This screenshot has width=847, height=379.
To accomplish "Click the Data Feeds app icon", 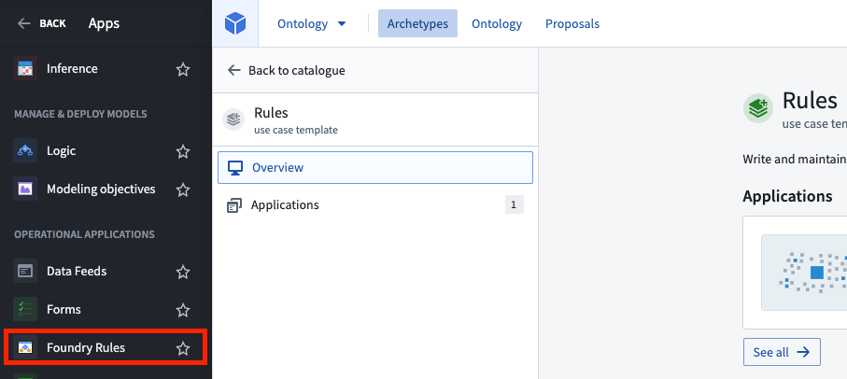I will (x=25, y=271).
